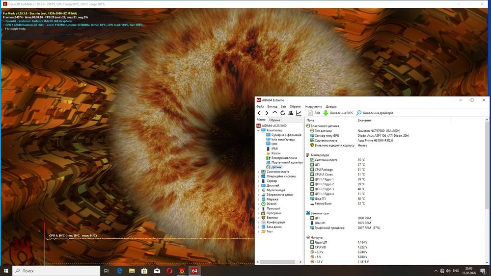Switch to the Меню panel tab
The width and height of the screenshot is (491, 276).
coord(261,120)
